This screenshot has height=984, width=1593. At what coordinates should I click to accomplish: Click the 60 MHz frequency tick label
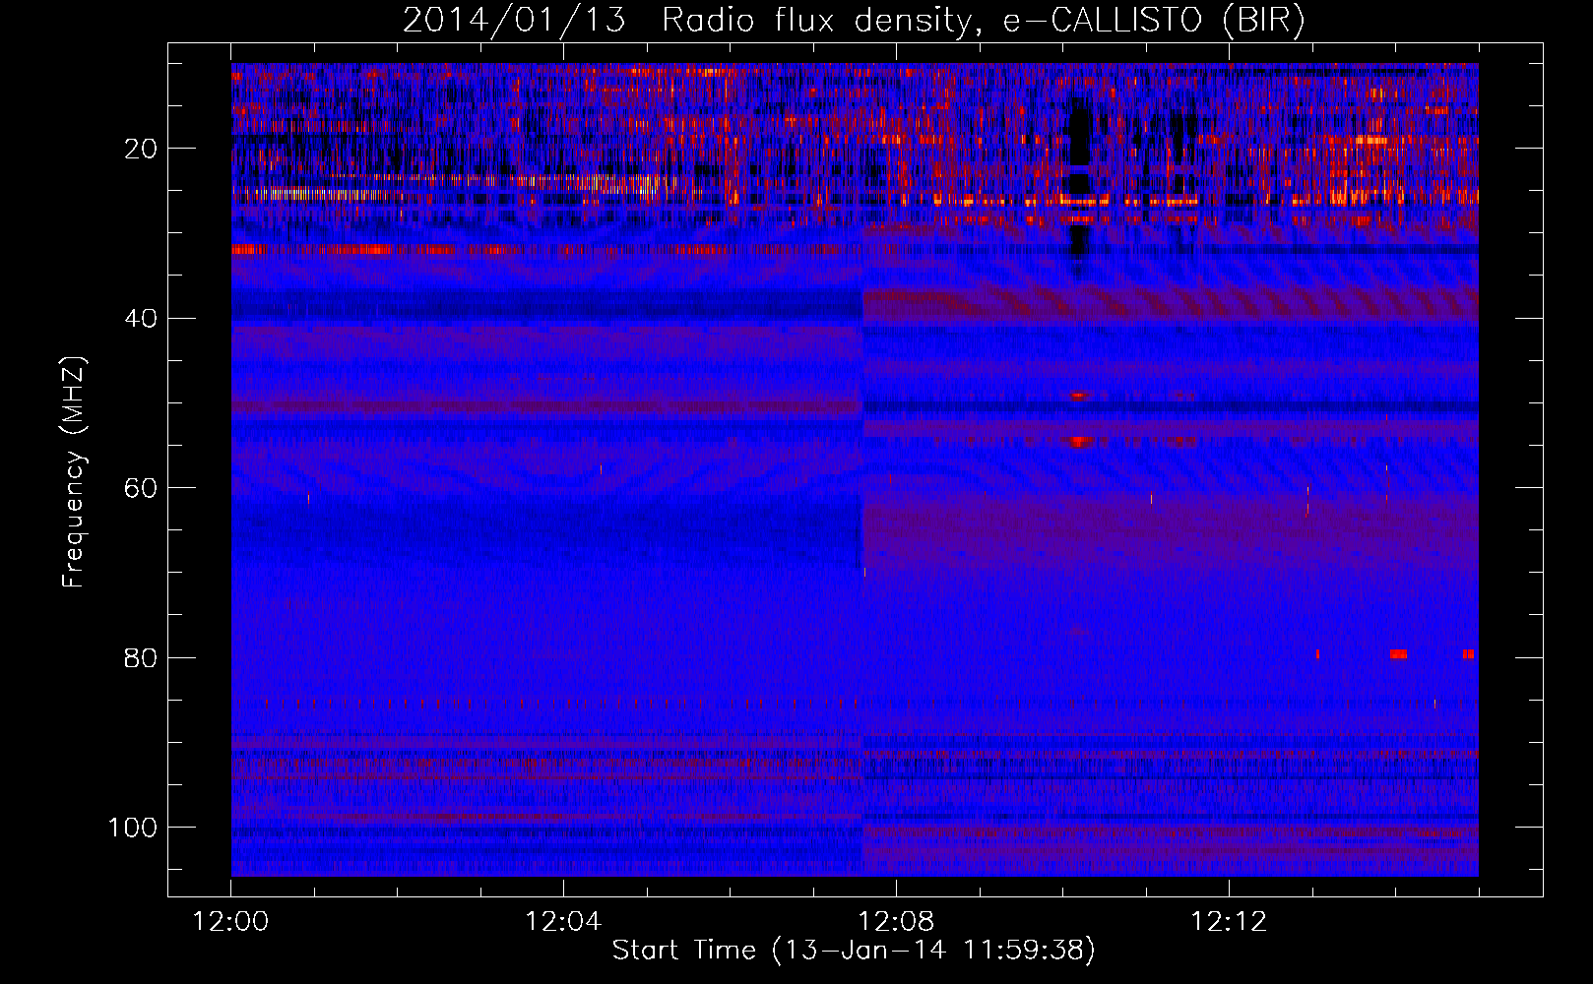point(142,488)
